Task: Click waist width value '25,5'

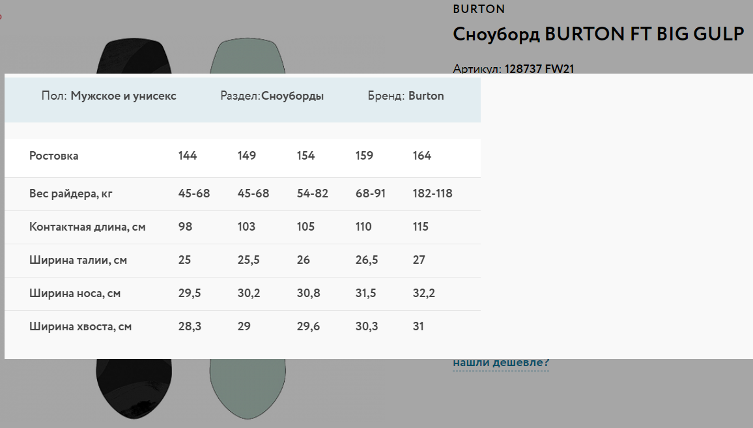Action: pyautogui.click(x=248, y=260)
